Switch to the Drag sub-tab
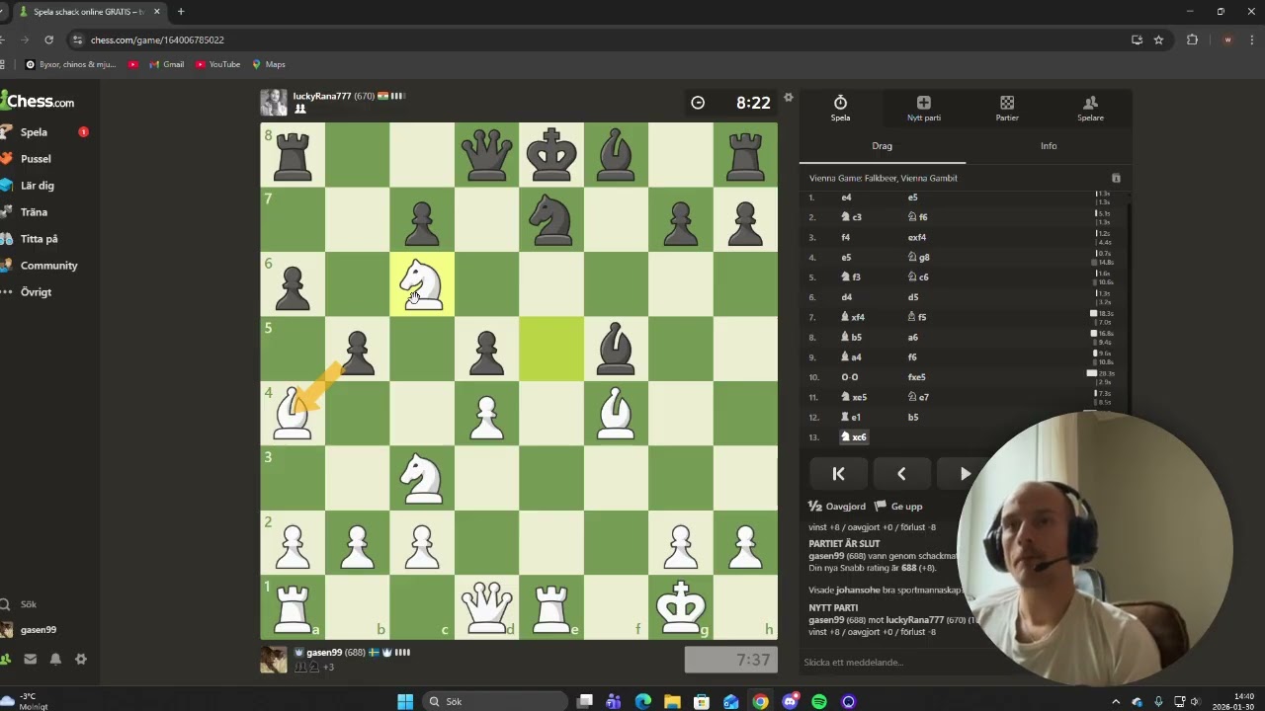This screenshot has width=1265, height=711. point(883,146)
